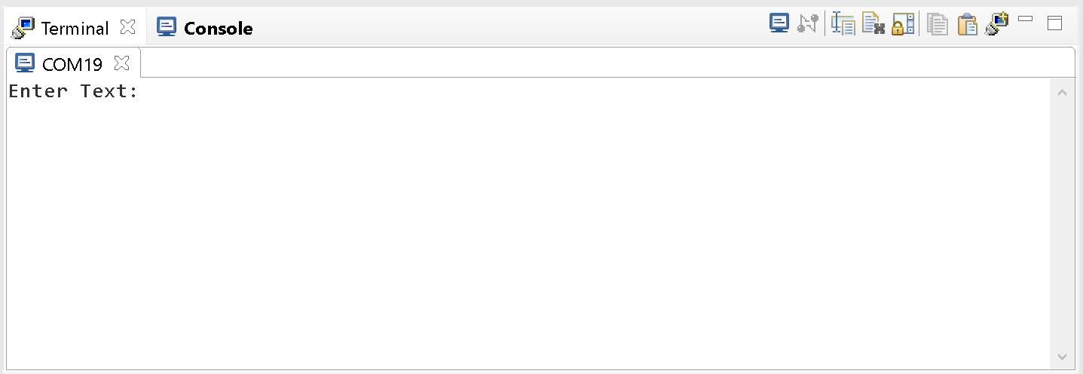This screenshot has width=1083, height=374.
Task: Close the COM19 terminal tab
Action: coord(121,63)
